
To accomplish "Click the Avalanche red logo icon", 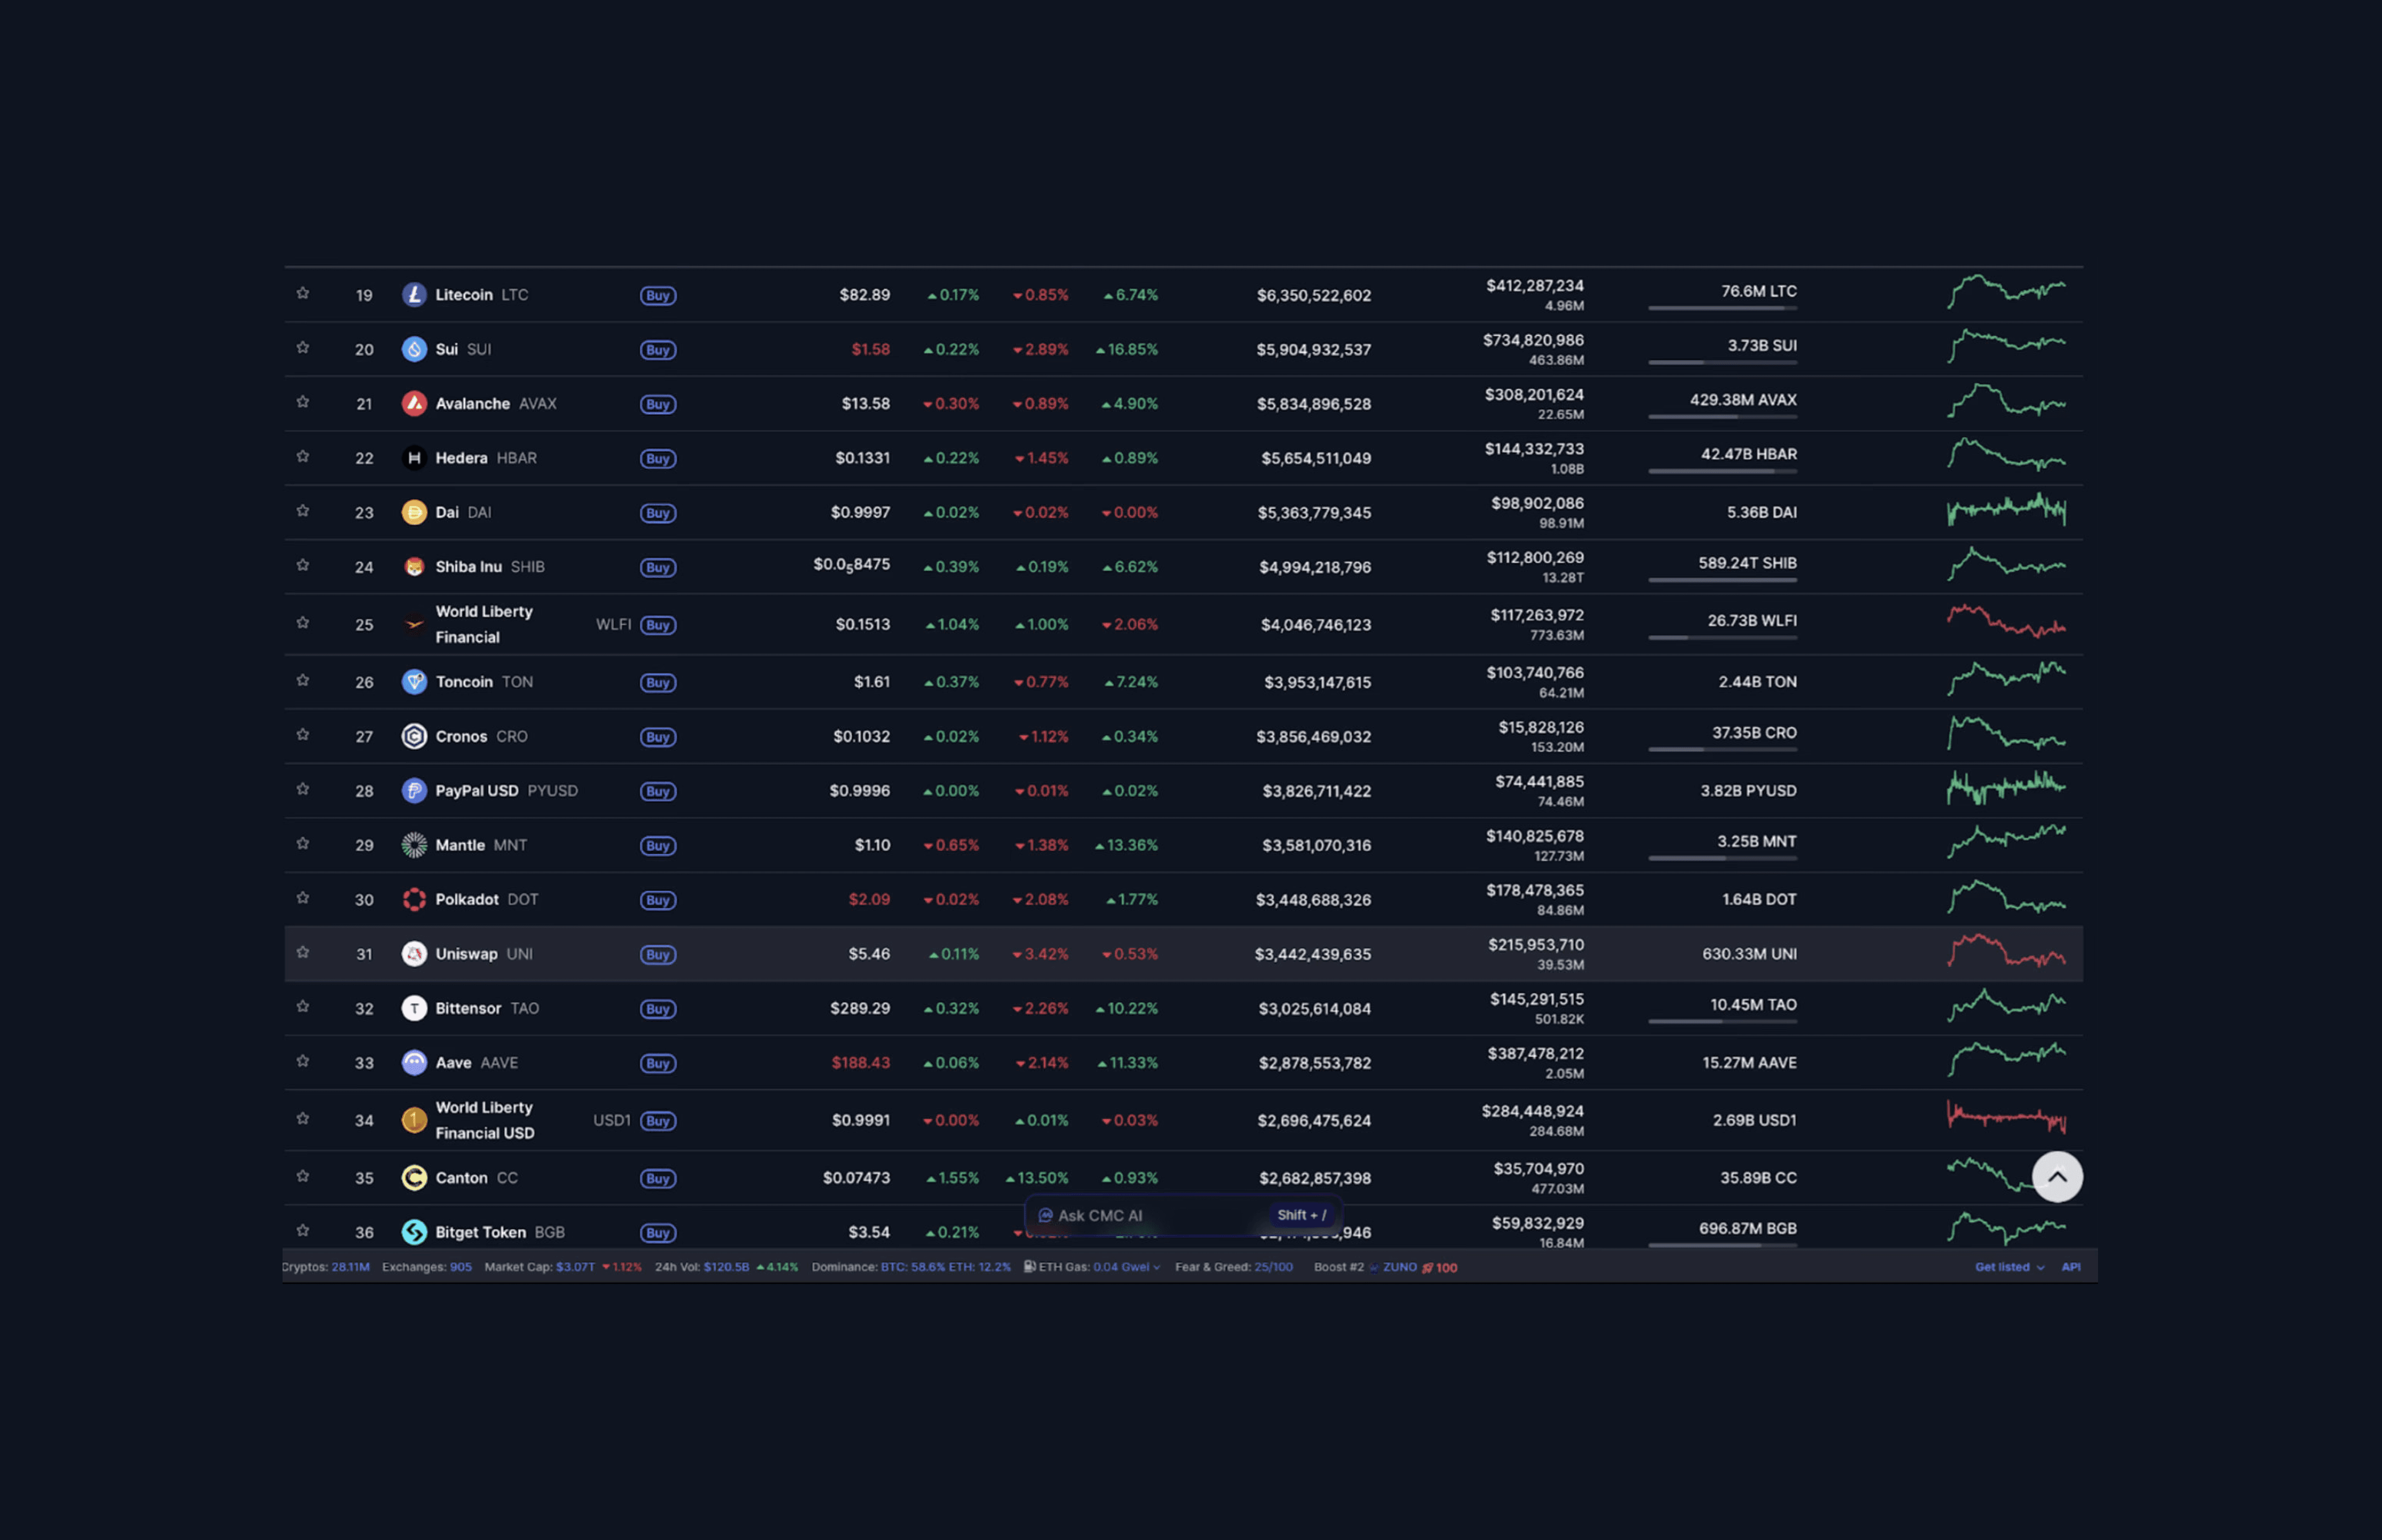I will pyautogui.click(x=414, y=404).
